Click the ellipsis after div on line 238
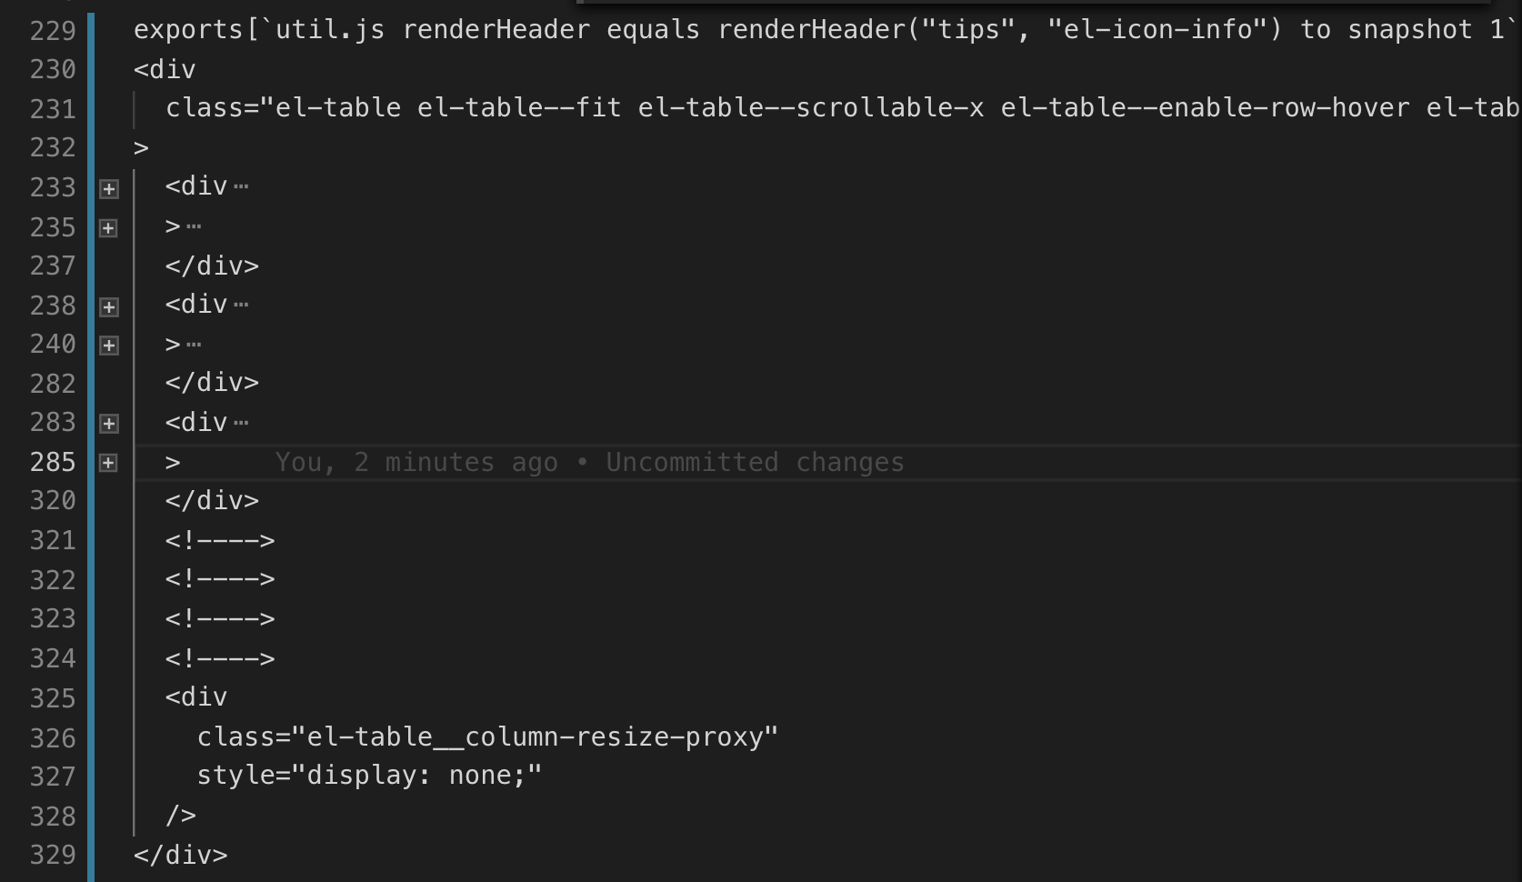 click(241, 305)
